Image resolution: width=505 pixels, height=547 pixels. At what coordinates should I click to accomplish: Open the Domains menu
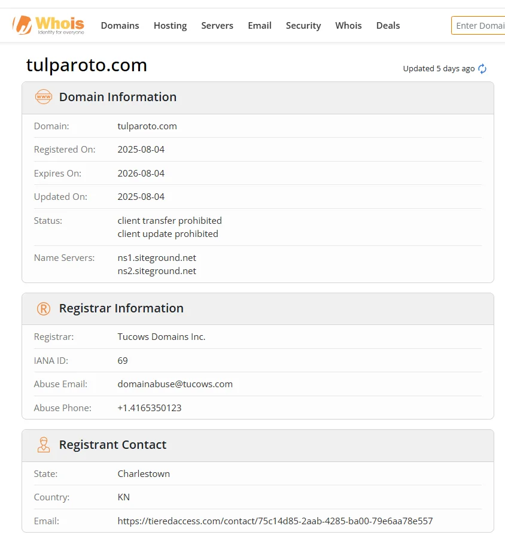(120, 26)
